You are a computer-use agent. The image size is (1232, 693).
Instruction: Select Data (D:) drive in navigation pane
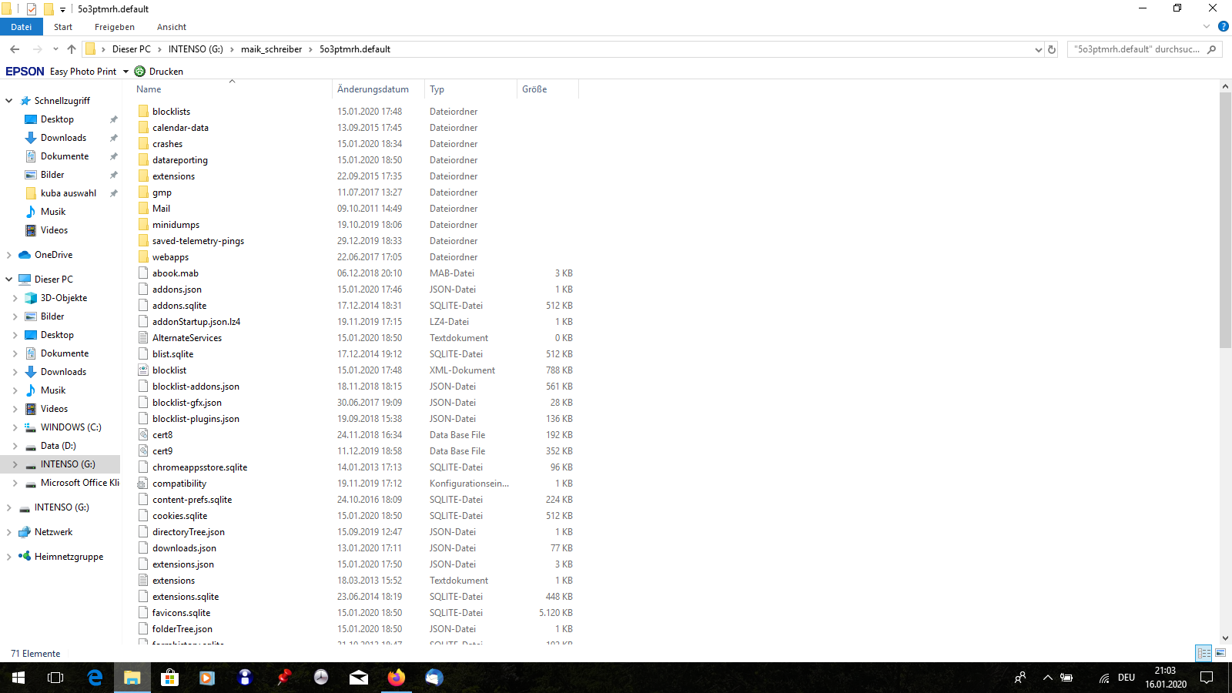pos(59,446)
